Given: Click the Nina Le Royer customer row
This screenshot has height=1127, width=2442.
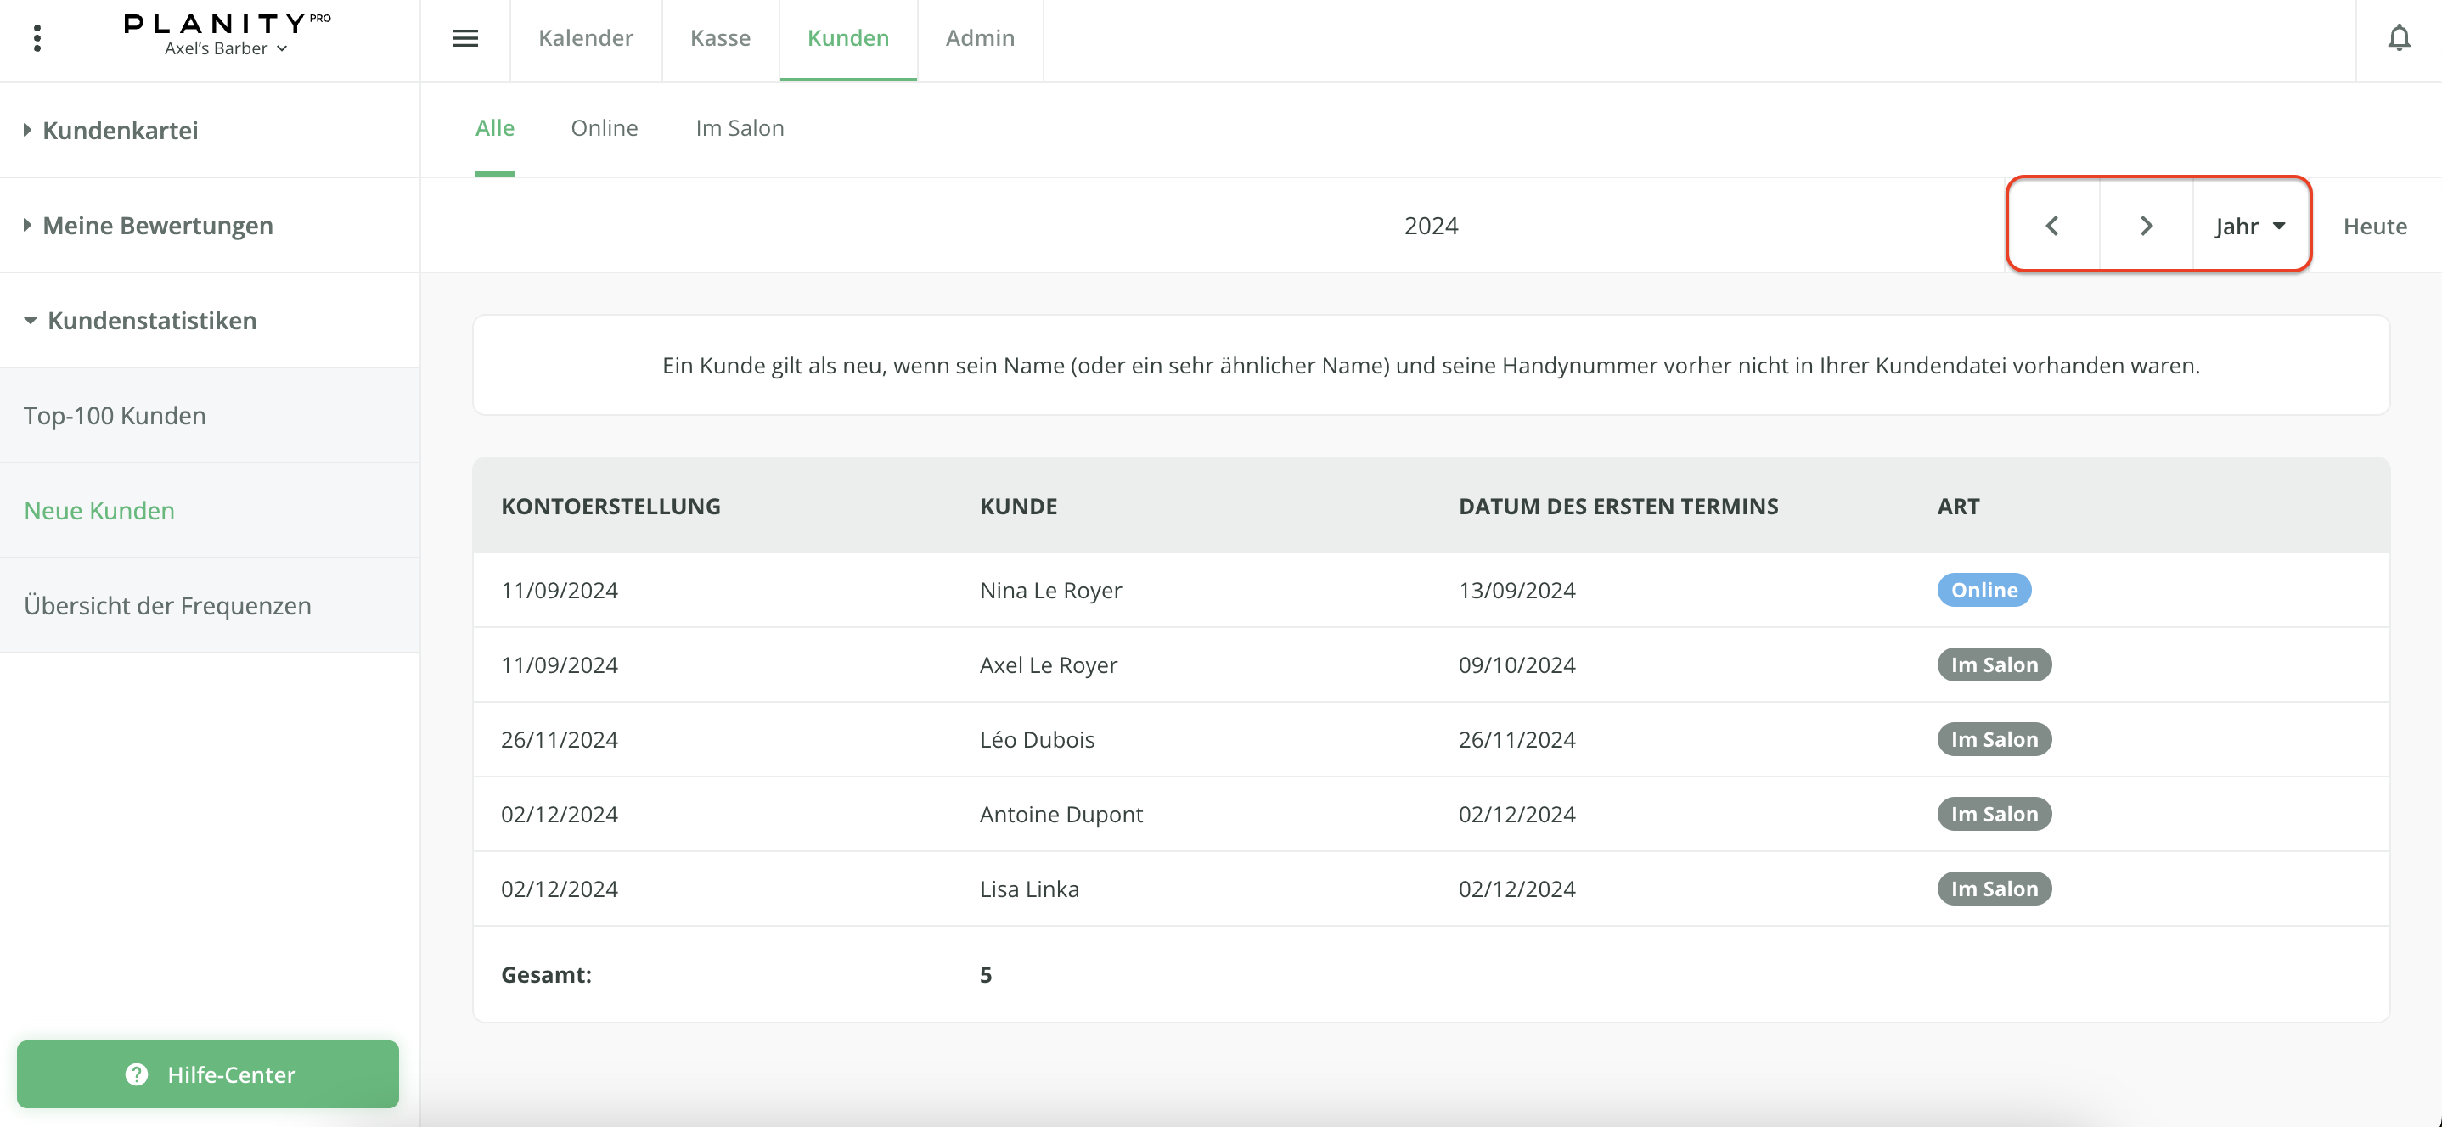Looking at the screenshot, I should point(1050,590).
